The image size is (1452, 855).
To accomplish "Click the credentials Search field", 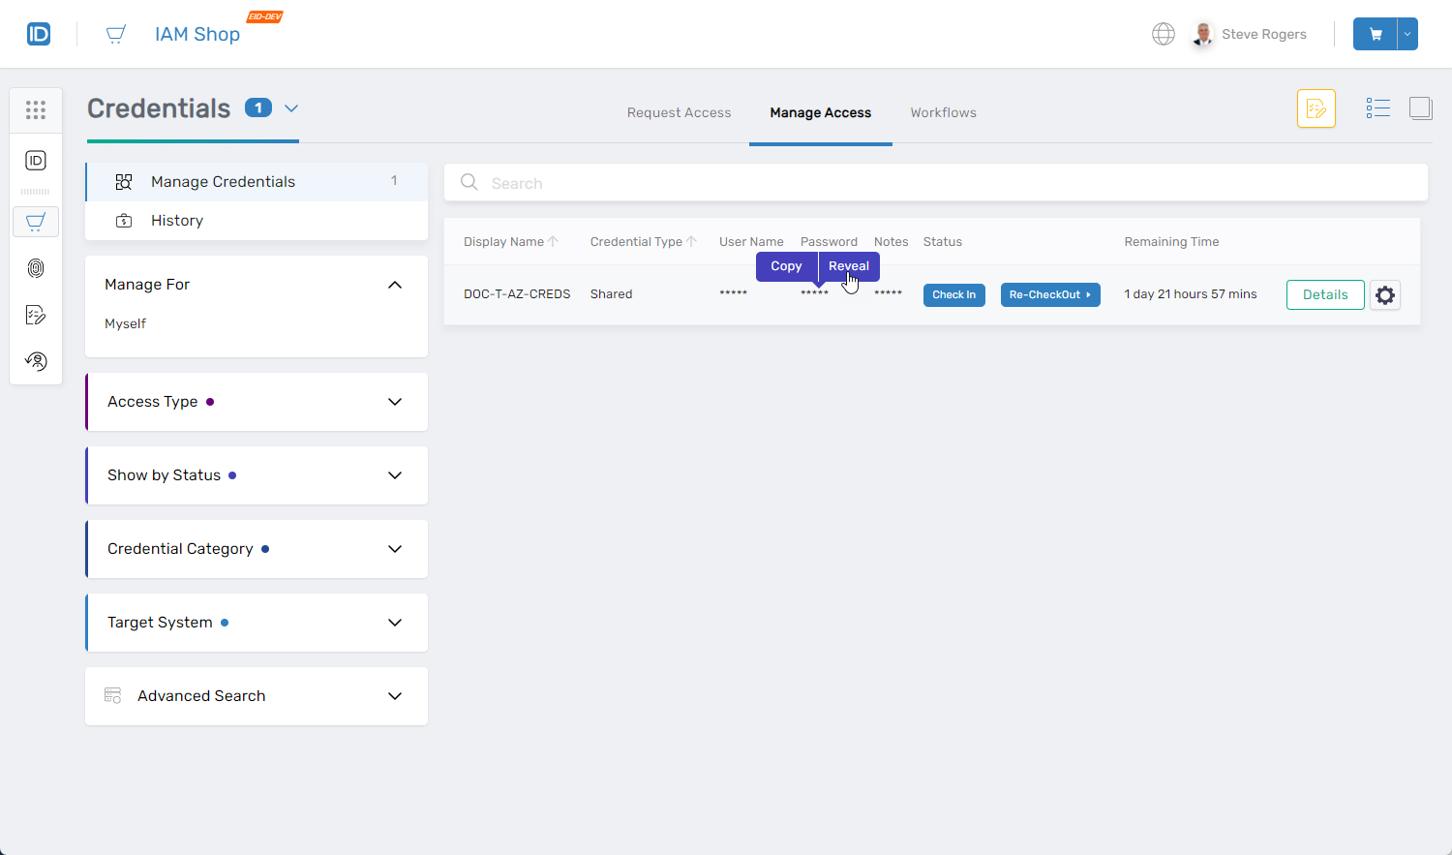I will [935, 183].
